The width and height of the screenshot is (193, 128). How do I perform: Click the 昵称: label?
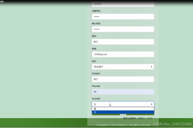tap(94, 36)
